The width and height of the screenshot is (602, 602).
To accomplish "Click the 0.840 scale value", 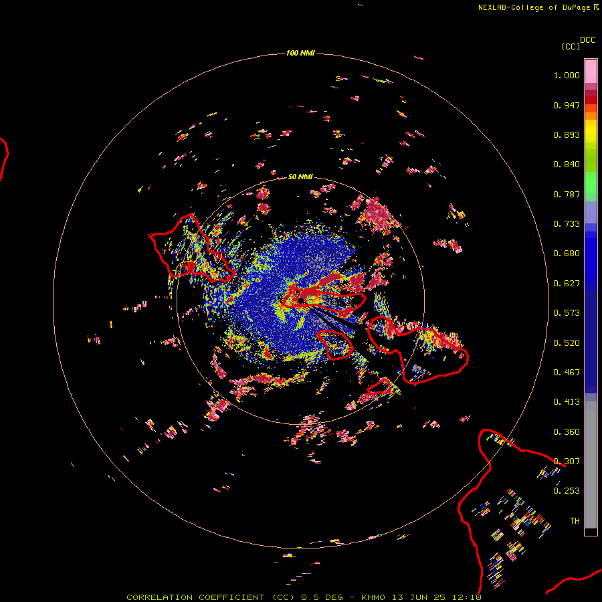I will tap(567, 165).
